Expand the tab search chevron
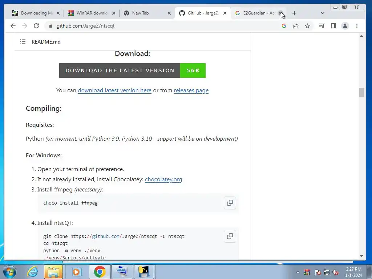This screenshot has width=372, height=279. 323,13
